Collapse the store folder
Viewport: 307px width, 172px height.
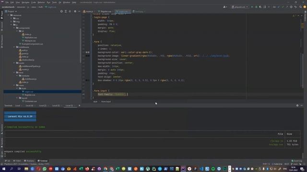pyautogui.click(x=14, y=73)
